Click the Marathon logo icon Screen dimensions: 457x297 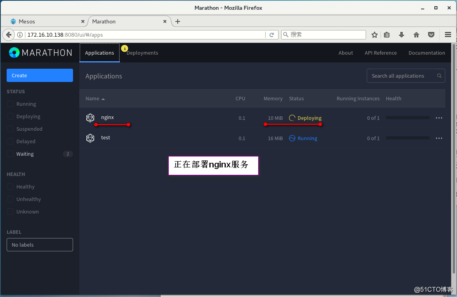tap(14, 53)
